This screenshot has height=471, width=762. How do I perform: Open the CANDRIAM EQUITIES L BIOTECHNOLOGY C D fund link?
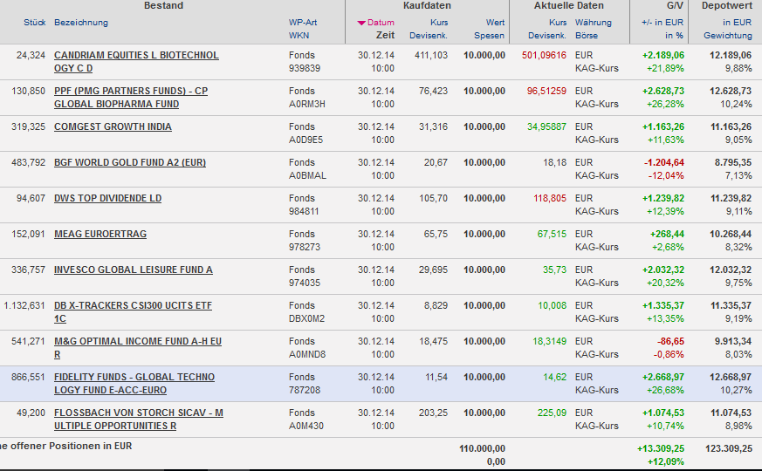[x=136, y=62]
